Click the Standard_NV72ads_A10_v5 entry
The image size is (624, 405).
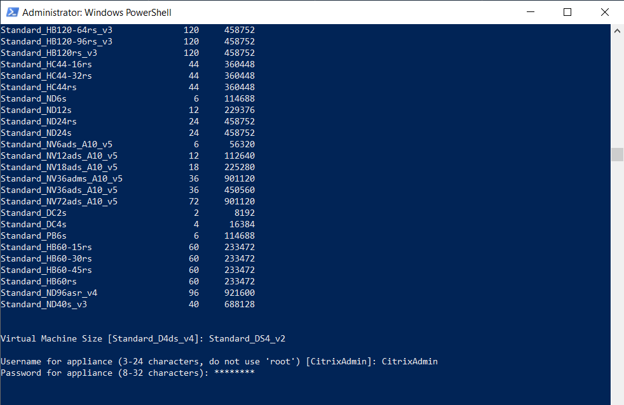[59, 201]
